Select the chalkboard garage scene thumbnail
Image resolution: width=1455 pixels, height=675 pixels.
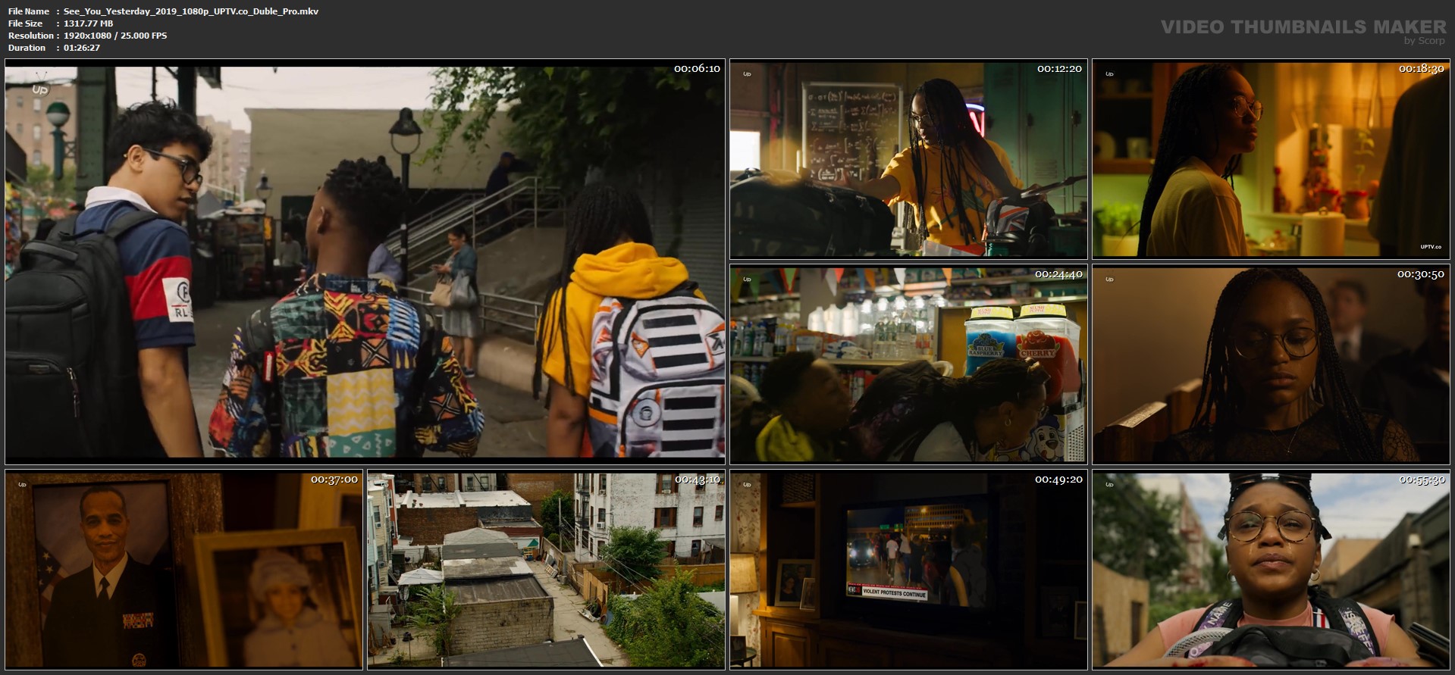pos(908,159)
